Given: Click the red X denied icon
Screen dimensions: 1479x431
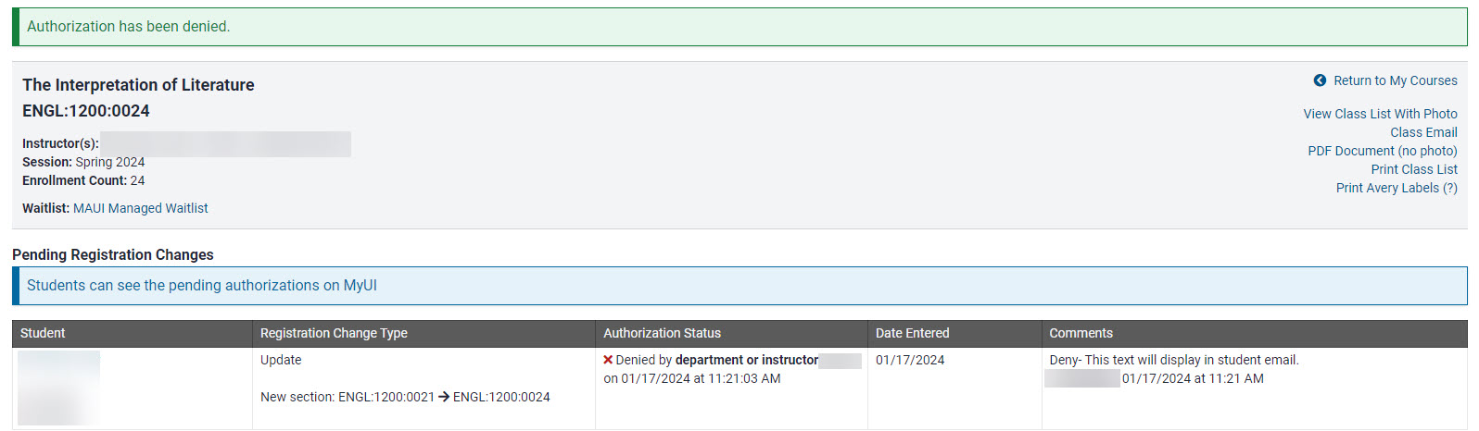Looking at the screenshot, I should 608,360.
